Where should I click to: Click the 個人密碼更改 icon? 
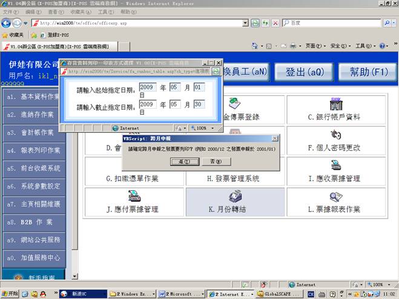coord(335,134)
